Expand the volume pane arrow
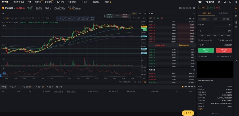Screen dimensions: 239x116 point(3,59)
